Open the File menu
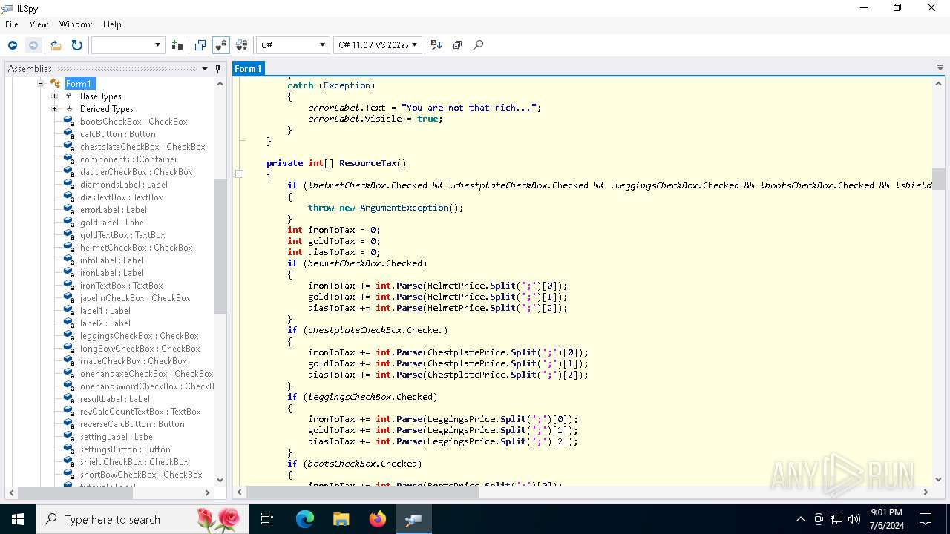Screen dimensions: 950x534 12,24
